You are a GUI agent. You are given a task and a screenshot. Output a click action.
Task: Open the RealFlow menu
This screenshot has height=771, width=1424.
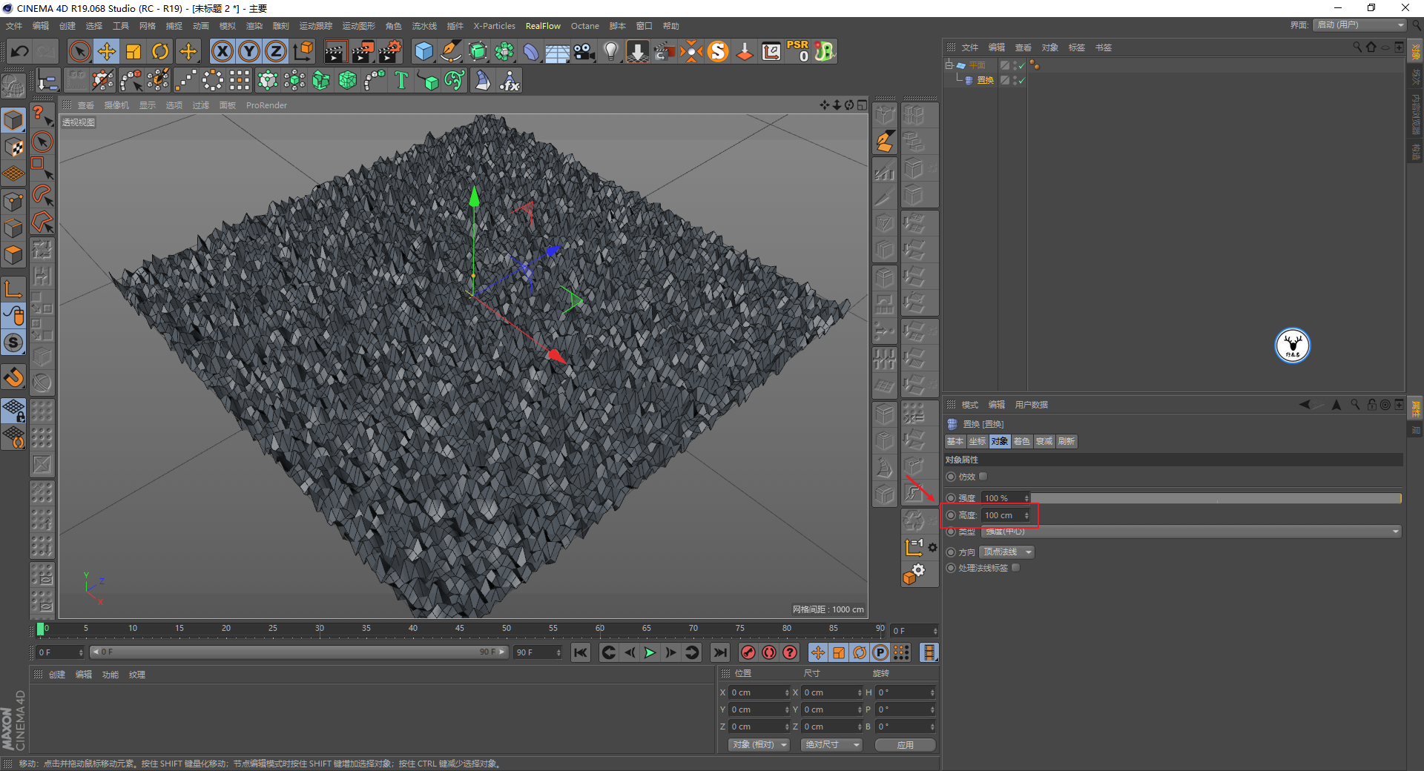click(x=543, y=26)
